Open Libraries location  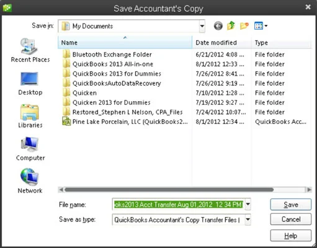[x=30, y=116]
